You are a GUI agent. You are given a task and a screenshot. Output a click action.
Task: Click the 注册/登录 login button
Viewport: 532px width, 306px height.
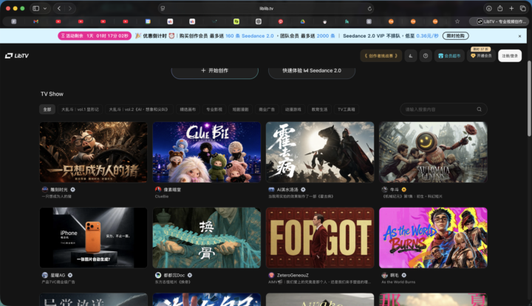(x=510, y=55)
